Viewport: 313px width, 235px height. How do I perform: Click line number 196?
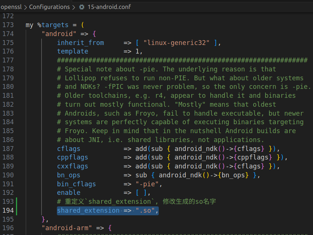[x=8, y=228]
